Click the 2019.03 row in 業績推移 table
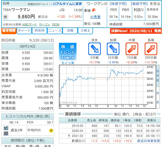 (110, 126)
